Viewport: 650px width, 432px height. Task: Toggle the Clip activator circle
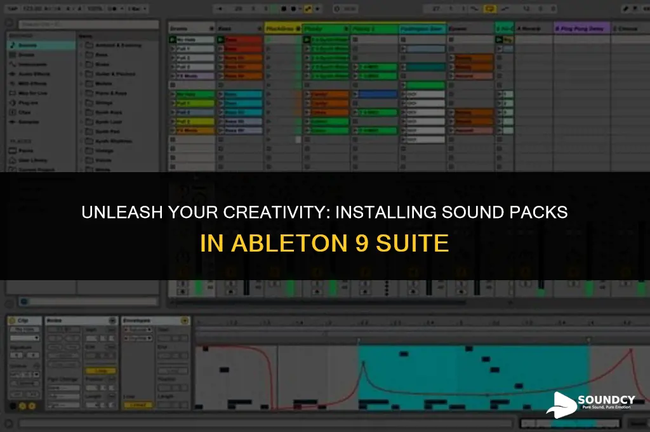(12, 320)
